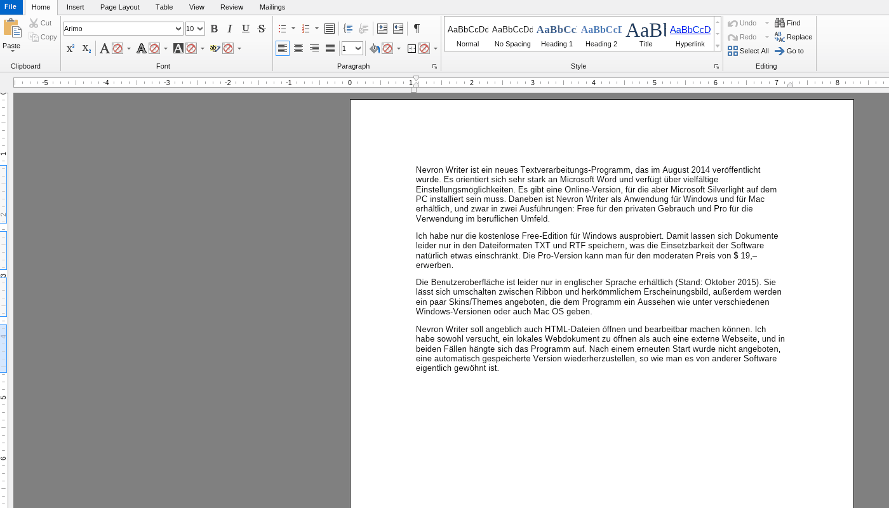Open the Arimo font name dropdown
The image size is (889, 508).
pos(178,29)
